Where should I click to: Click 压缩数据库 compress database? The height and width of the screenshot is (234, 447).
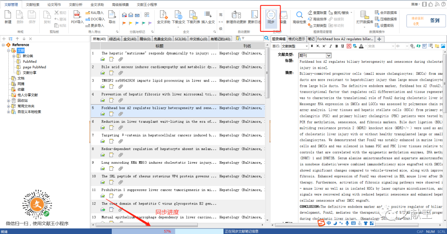click(386, 19)
